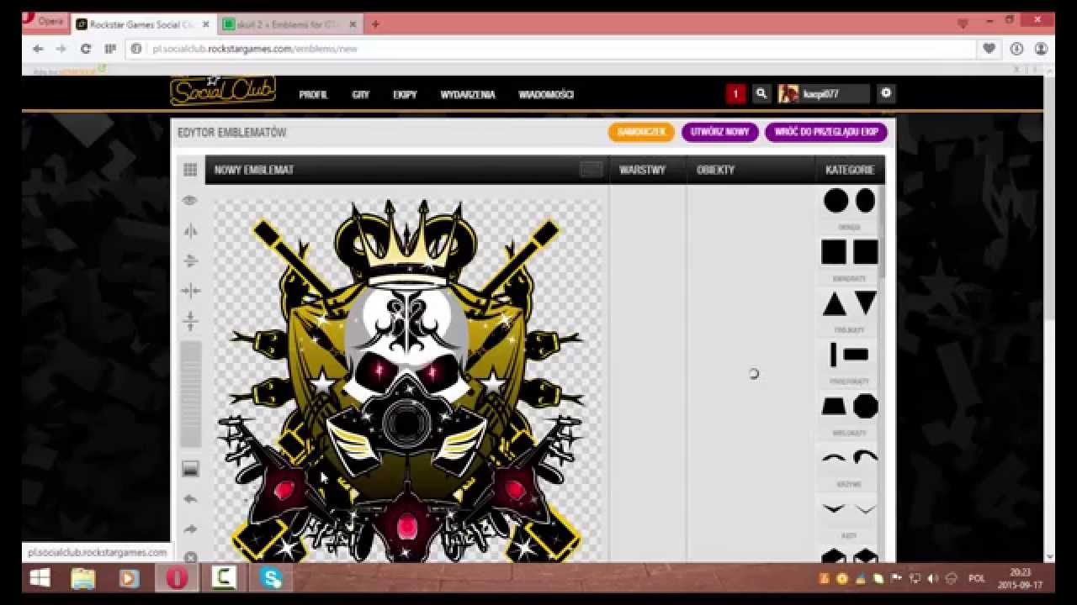The height and width of the screenshot is (605, 1077).
Task: Select the wide horizontal rectangle shape
Action: [856, 355]
